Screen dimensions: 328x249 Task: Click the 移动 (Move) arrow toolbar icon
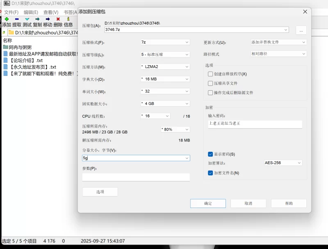(48, 19)
